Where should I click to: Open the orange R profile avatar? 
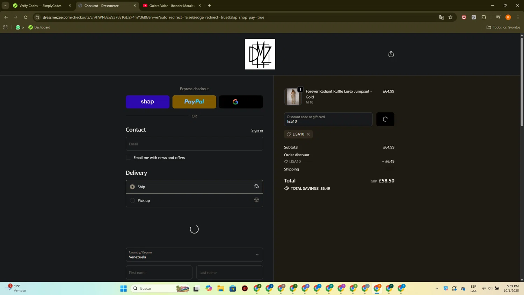point(508,17)
